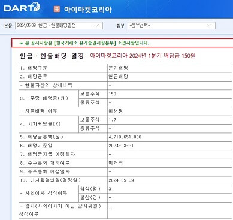Click the '2. 배당종류' row label
The height and width of the screenshot is (220, 233).
[34, 77]
